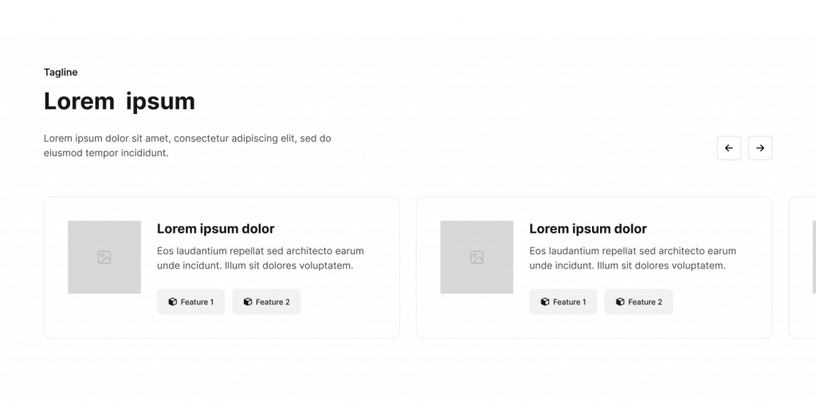Click the "Tagline" label
This screenshot has width=816, height=404.
[x=61, y=73]
